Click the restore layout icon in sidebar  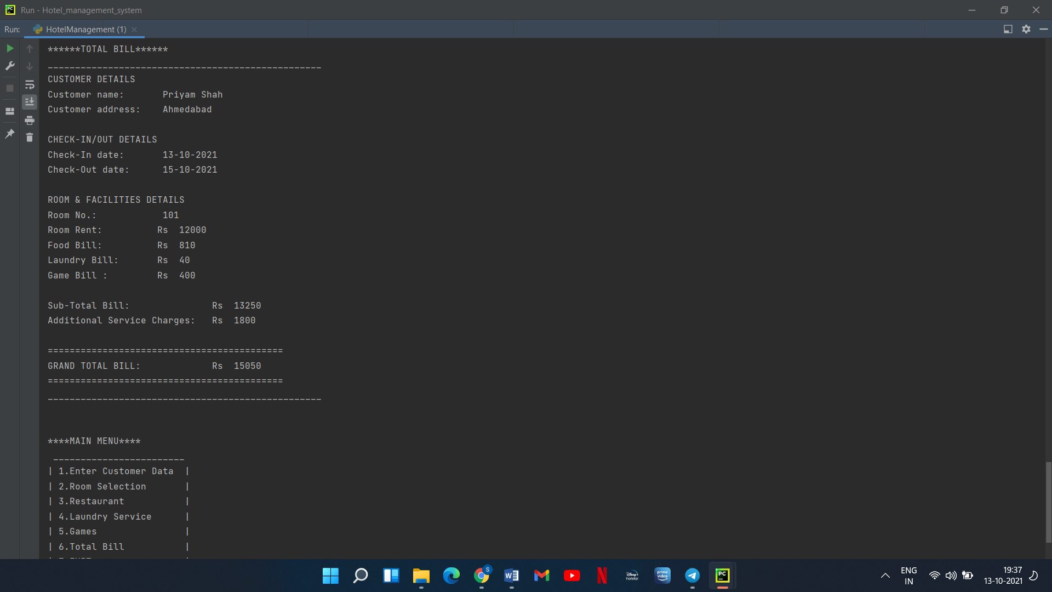pos(10,111)
